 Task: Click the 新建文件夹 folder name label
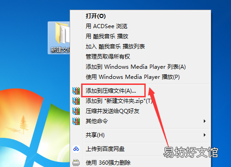tap(60, 50)
